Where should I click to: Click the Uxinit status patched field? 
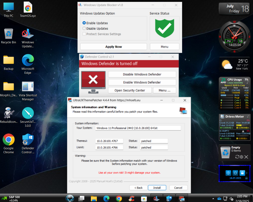[154, 148]
